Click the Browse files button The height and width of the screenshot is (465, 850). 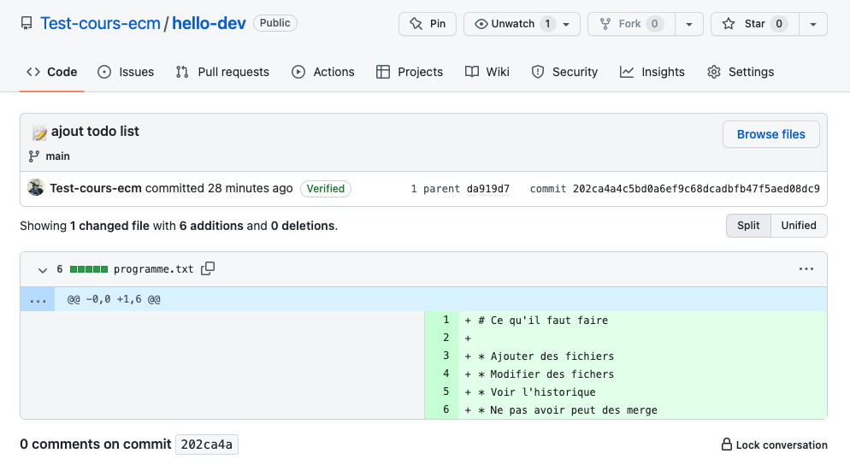770,134
